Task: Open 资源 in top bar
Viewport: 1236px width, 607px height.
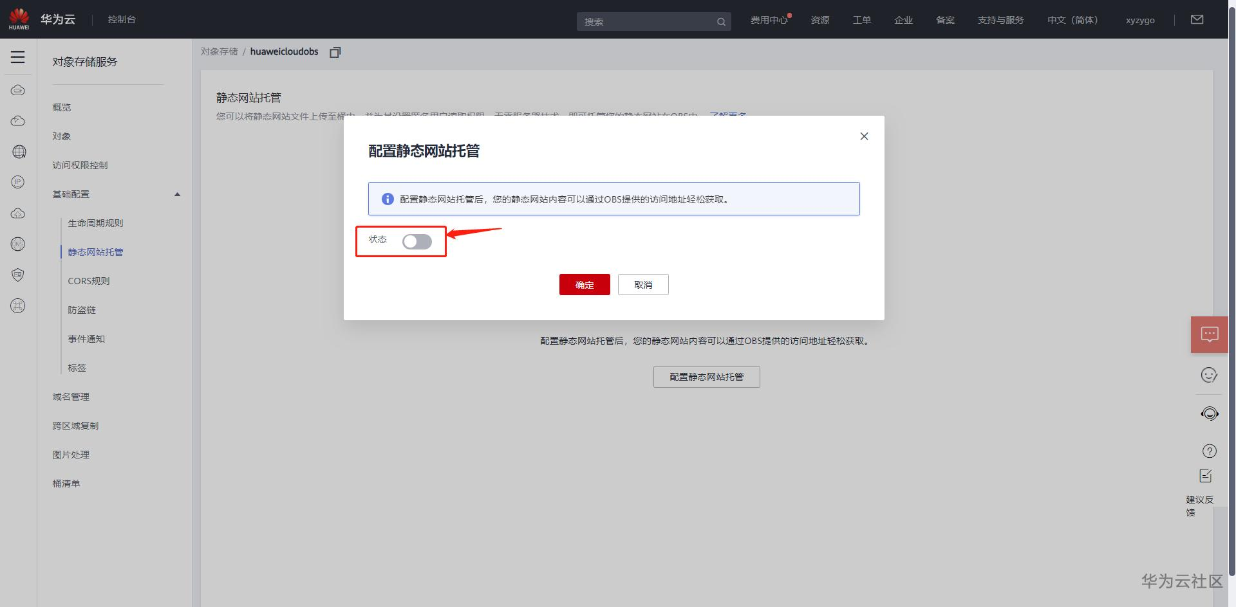Action: (820, 20)
